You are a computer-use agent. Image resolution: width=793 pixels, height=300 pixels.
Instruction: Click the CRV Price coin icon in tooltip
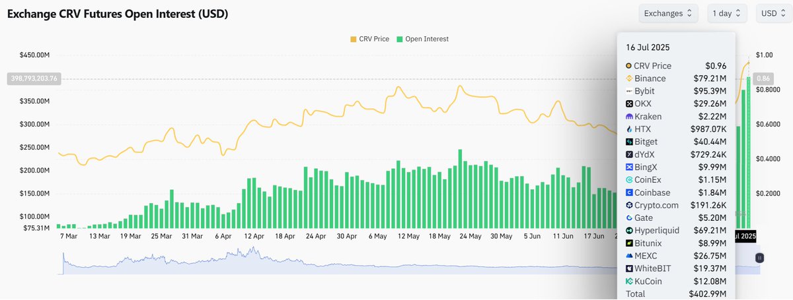[629, 66]
